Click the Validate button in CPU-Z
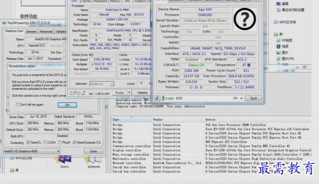Viewport: 319px width, 184px height. (x=142, y=92)
